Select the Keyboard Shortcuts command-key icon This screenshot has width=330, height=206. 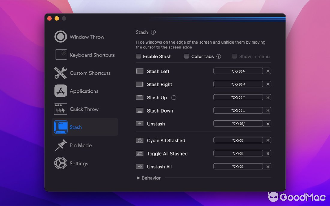point(61,55)
